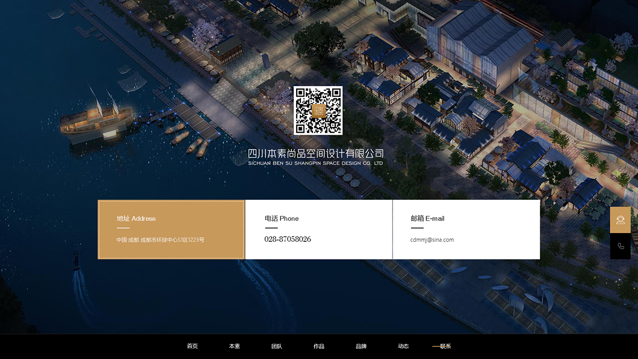Select the 地址 Address heading

pos(136,218)
